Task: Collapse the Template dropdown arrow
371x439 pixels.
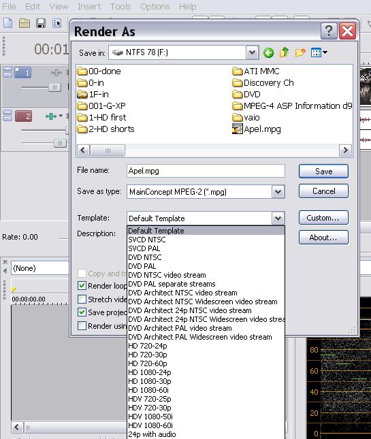Action: point(278,218)
